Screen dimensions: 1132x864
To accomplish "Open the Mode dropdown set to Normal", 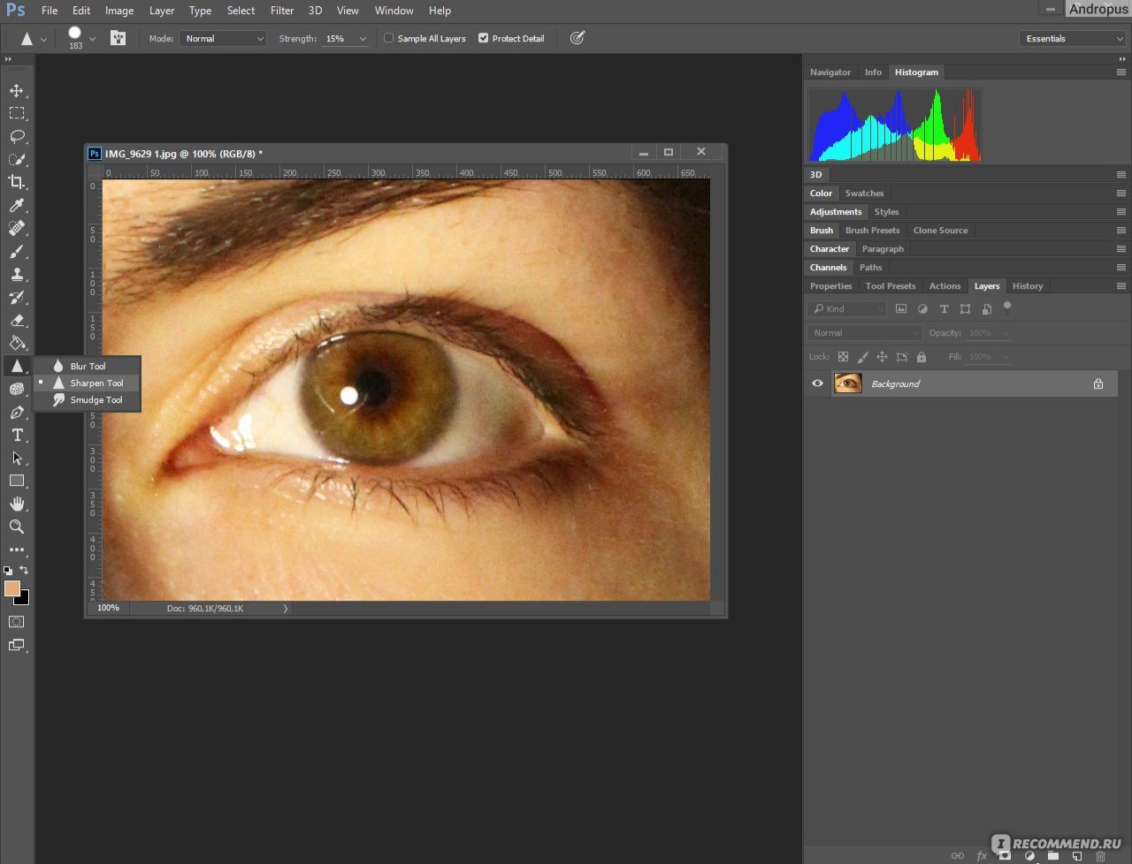I will pyautogui.click(x=223, y=39).
